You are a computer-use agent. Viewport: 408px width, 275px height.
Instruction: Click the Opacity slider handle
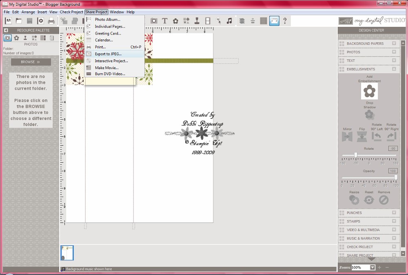396,177
